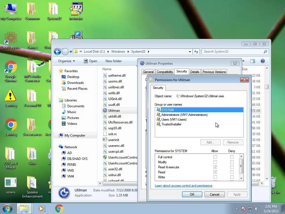Click the permissions list scroll-up arrow
The height and width of the screenshot is (214, 285).
[x=241, y=156]
